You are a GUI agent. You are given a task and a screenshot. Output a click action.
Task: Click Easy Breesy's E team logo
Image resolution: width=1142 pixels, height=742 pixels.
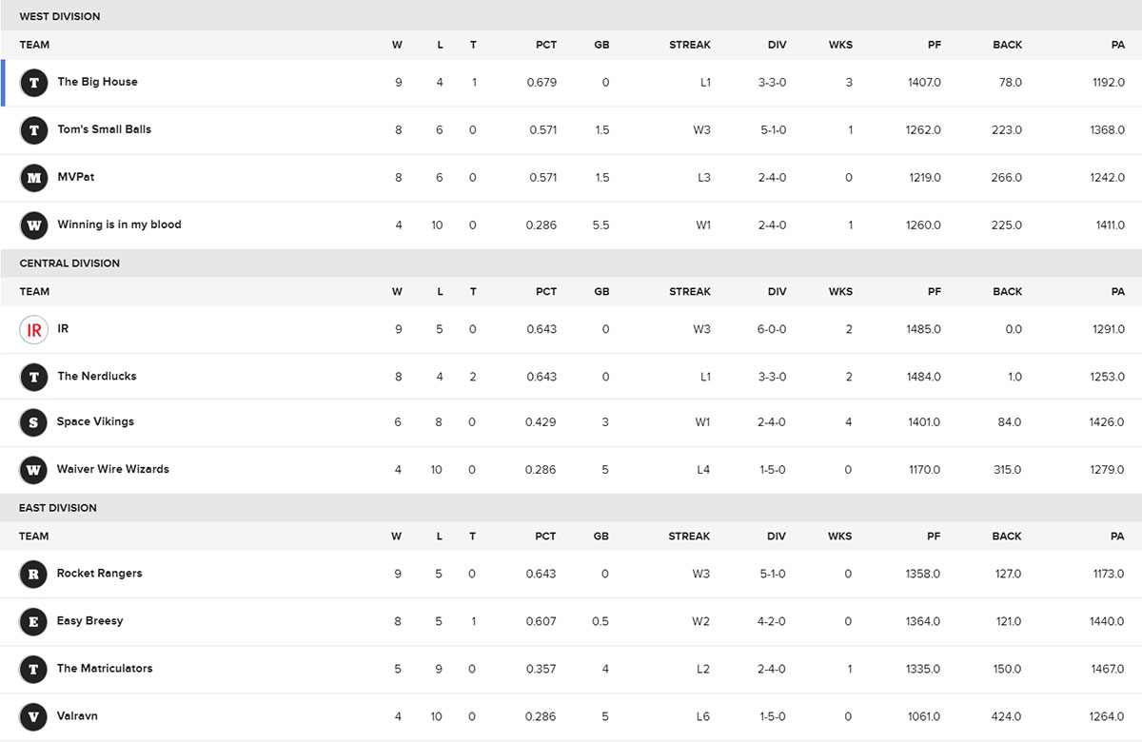point(34,622)
